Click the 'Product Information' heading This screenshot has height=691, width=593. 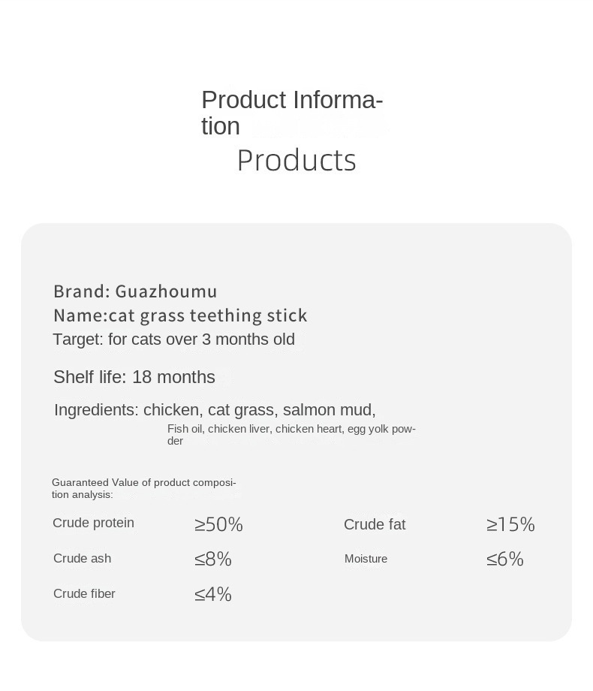click(x=292, y=113)
